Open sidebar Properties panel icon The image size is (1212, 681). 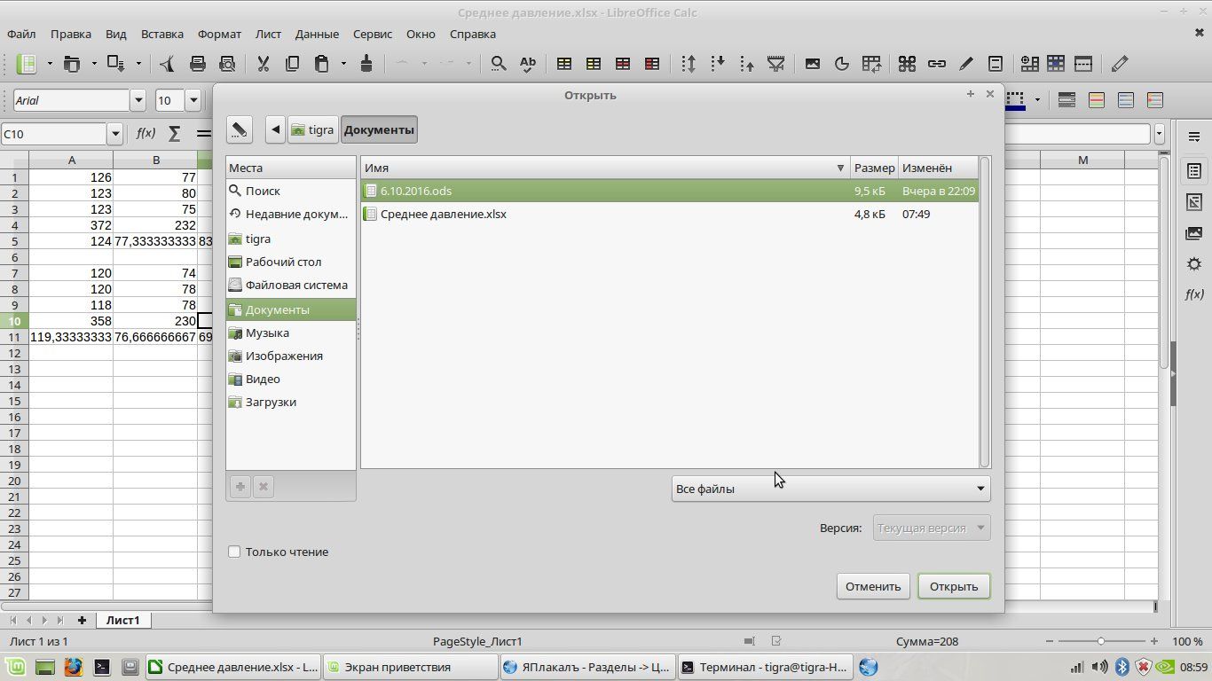(x=1194, y=170)
